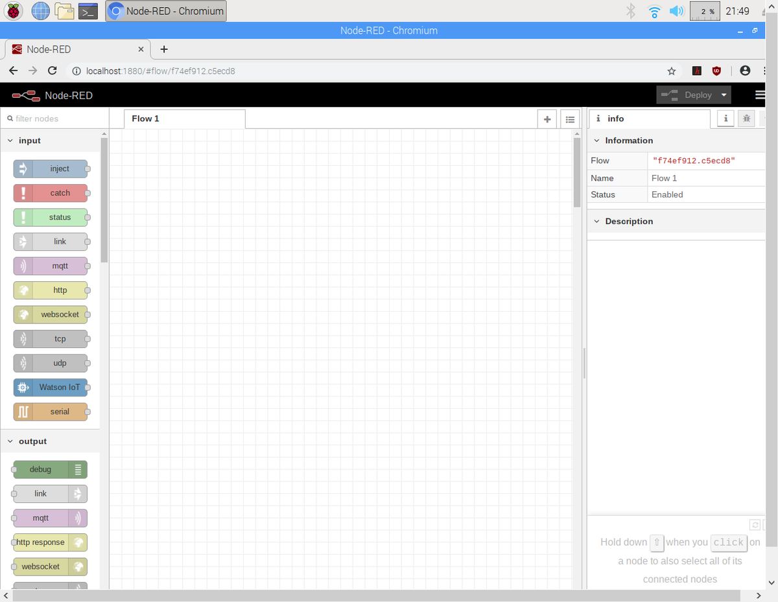Select the link output node

[x=50, y=494]
